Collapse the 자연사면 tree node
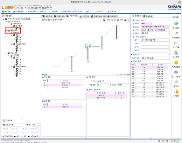182x143 pixels. click(6, 53)
